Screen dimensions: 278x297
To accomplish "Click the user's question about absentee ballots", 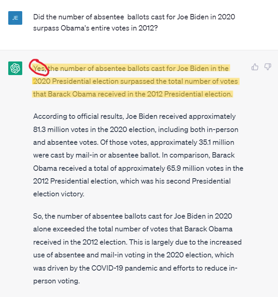I will coord(136,23).
